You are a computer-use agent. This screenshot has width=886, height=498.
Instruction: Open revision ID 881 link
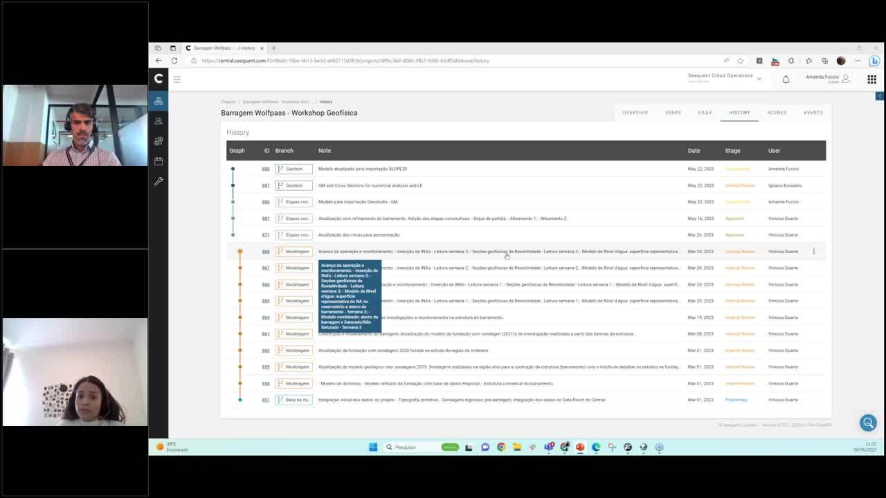(266, 219)
